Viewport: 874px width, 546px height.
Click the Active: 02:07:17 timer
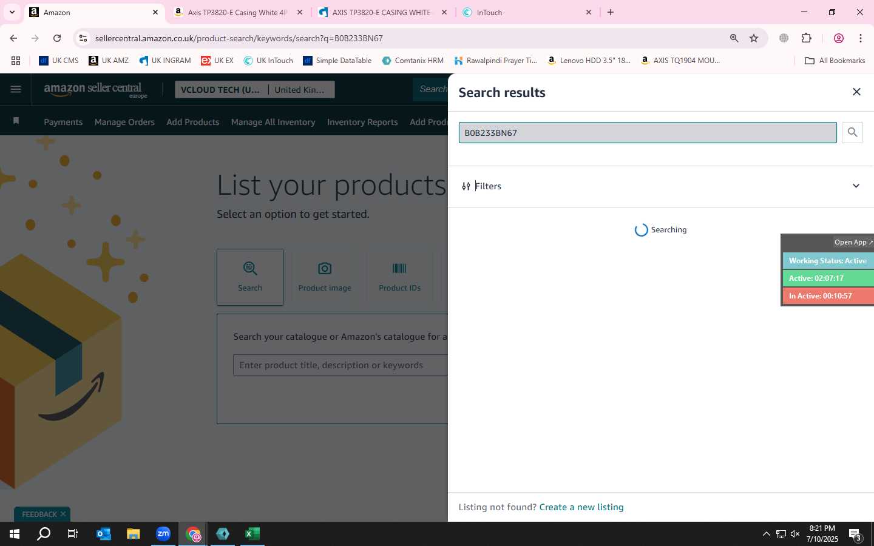pyautogui.click(x=828, y=278)
